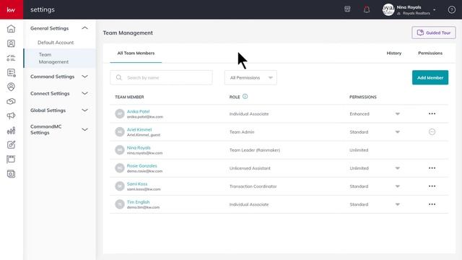The height and width of the screenshot is (260, 462).
Task: Open the profile circle icon in sidebar
Action: tap(11, 87)
